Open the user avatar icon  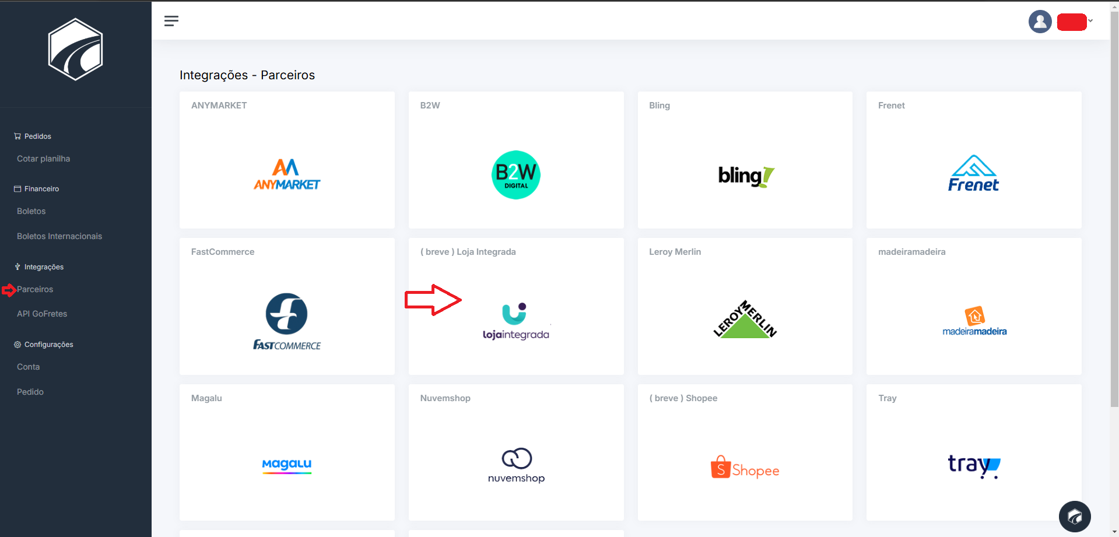coord(1040,22)
